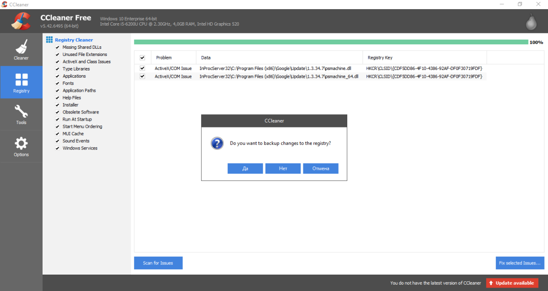Select the psmachine_64.dll Data cell
The height and width of the screenshot is (291, 548).
pos(279,77)
